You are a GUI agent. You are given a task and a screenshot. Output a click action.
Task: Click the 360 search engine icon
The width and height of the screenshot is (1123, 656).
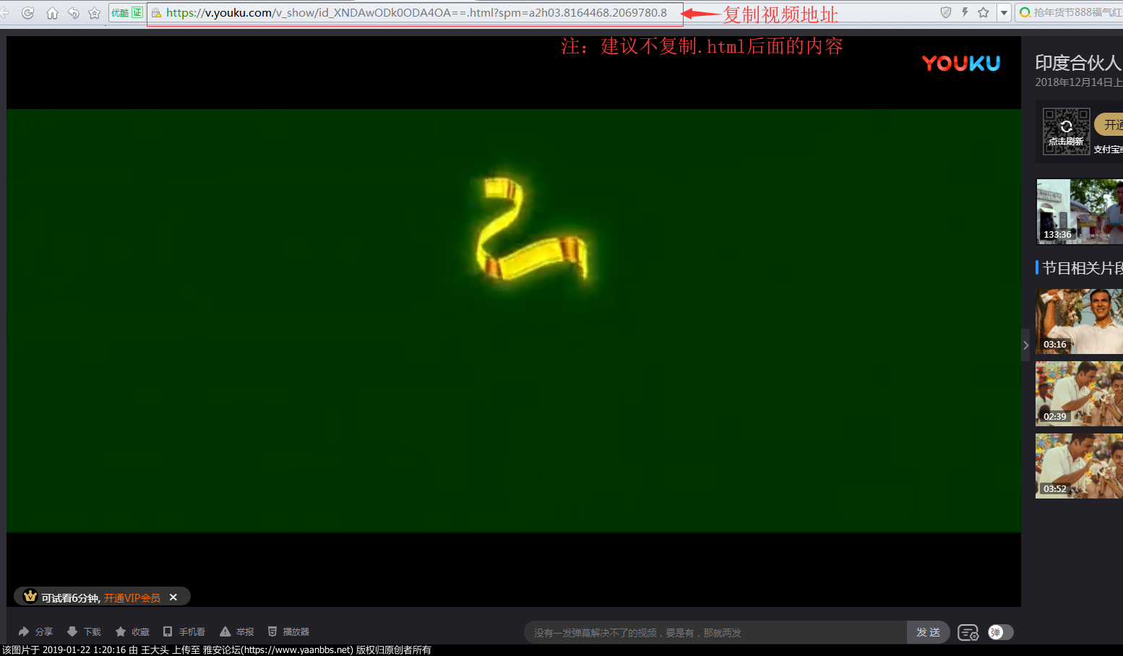point(1025,12)
